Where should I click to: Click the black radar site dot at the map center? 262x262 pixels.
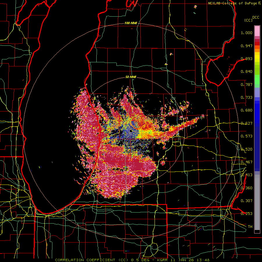[x=131, y=131]
